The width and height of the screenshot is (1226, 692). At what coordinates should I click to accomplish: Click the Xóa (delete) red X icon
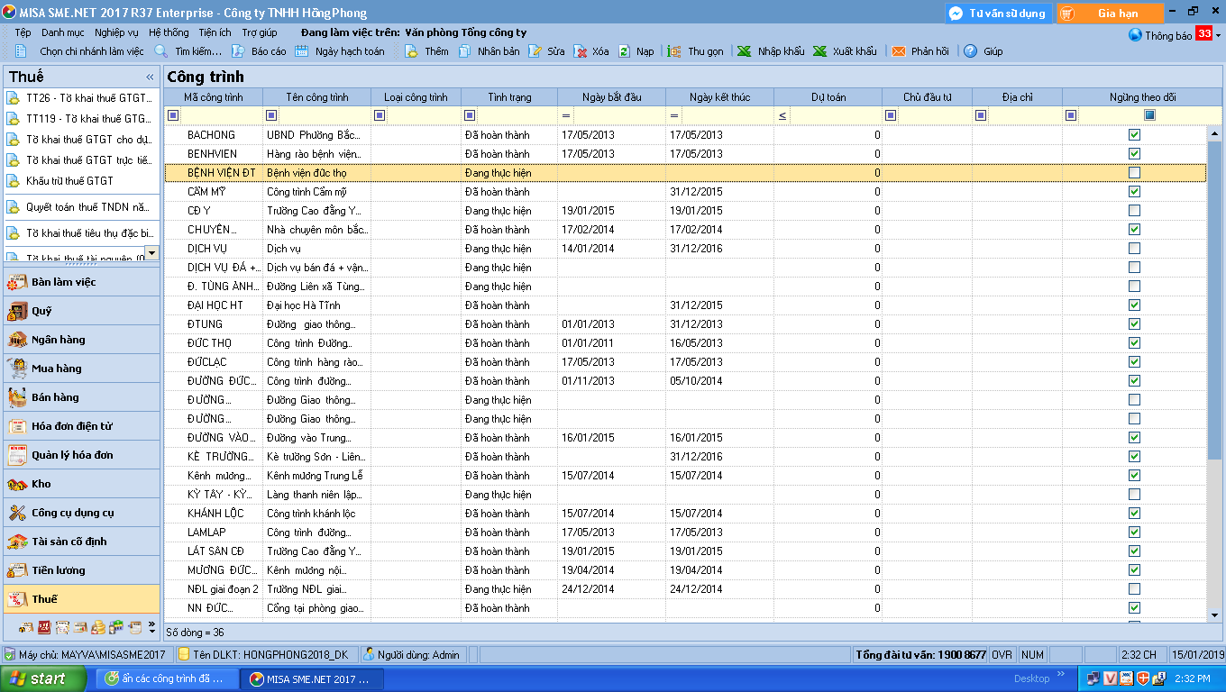pyautogui.click(x=581, y=51)
